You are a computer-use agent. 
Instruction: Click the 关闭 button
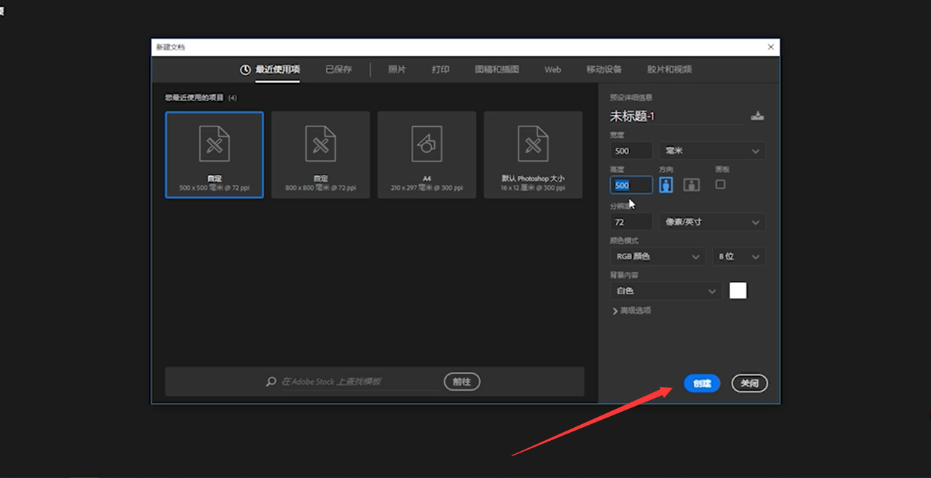coord(749,383)
